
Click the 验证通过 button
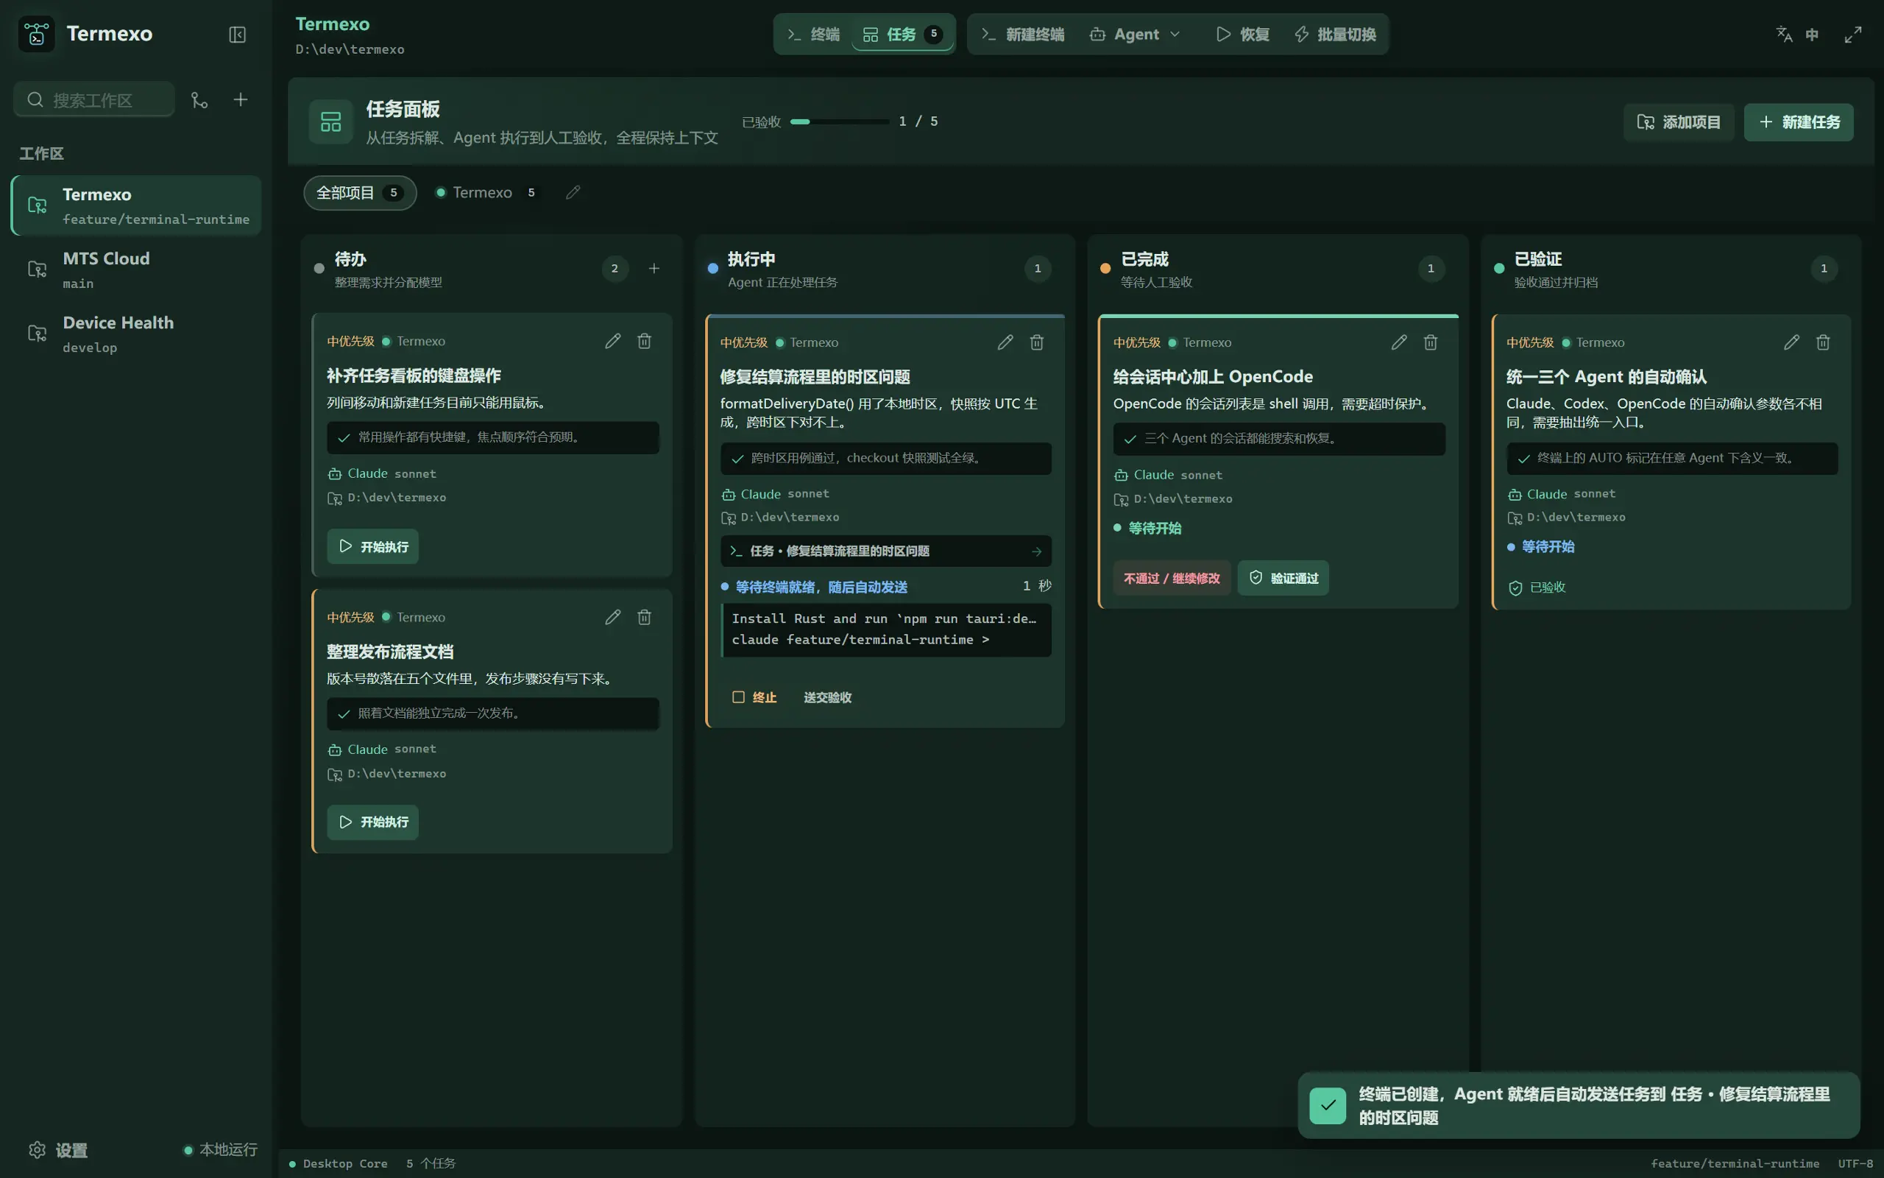point(1283,578)
